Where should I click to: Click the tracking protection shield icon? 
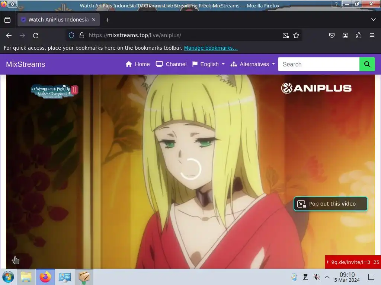(x=71, y=35)
